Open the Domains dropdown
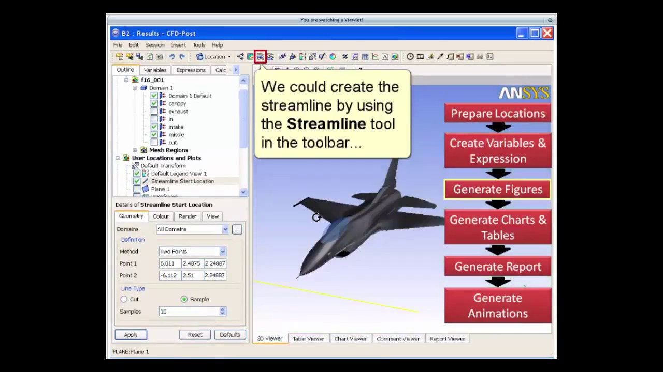The width and height of the screenshot is (663, 372). 225,229
